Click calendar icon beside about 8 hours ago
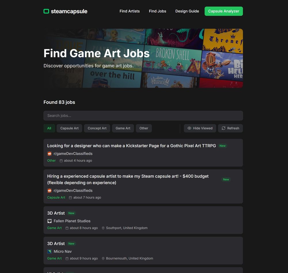Image resolution: width=288 pixels, height=273 pixels. point(67,228)
